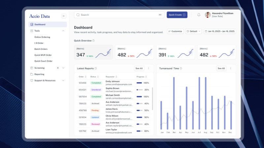264x148 pixels.
Task: Click the Reviewed status badge
Action: coord(96,124)
